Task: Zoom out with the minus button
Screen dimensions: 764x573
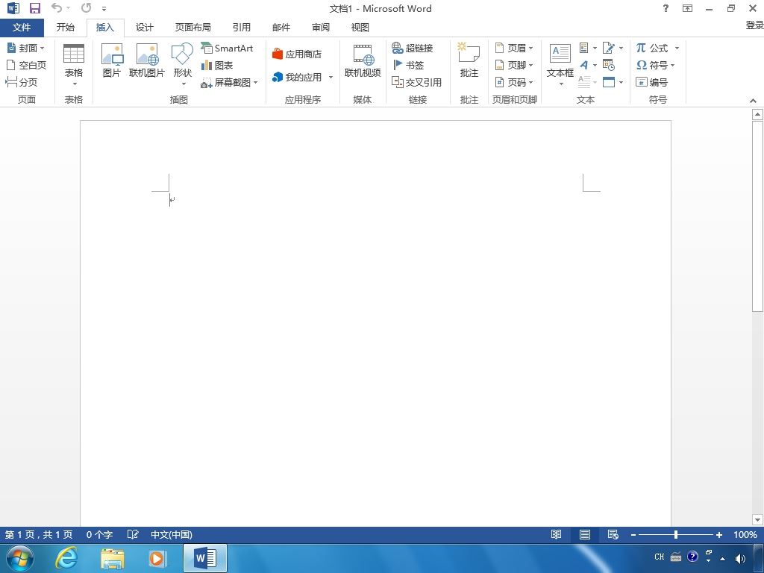Action: [633, 534]
